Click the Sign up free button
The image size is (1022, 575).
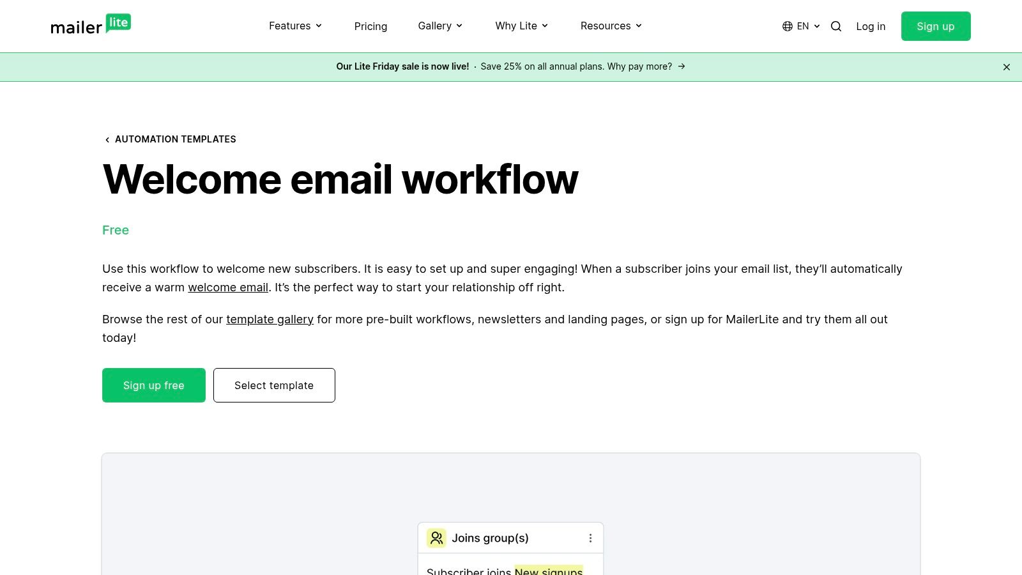click(x=153, y=385)
